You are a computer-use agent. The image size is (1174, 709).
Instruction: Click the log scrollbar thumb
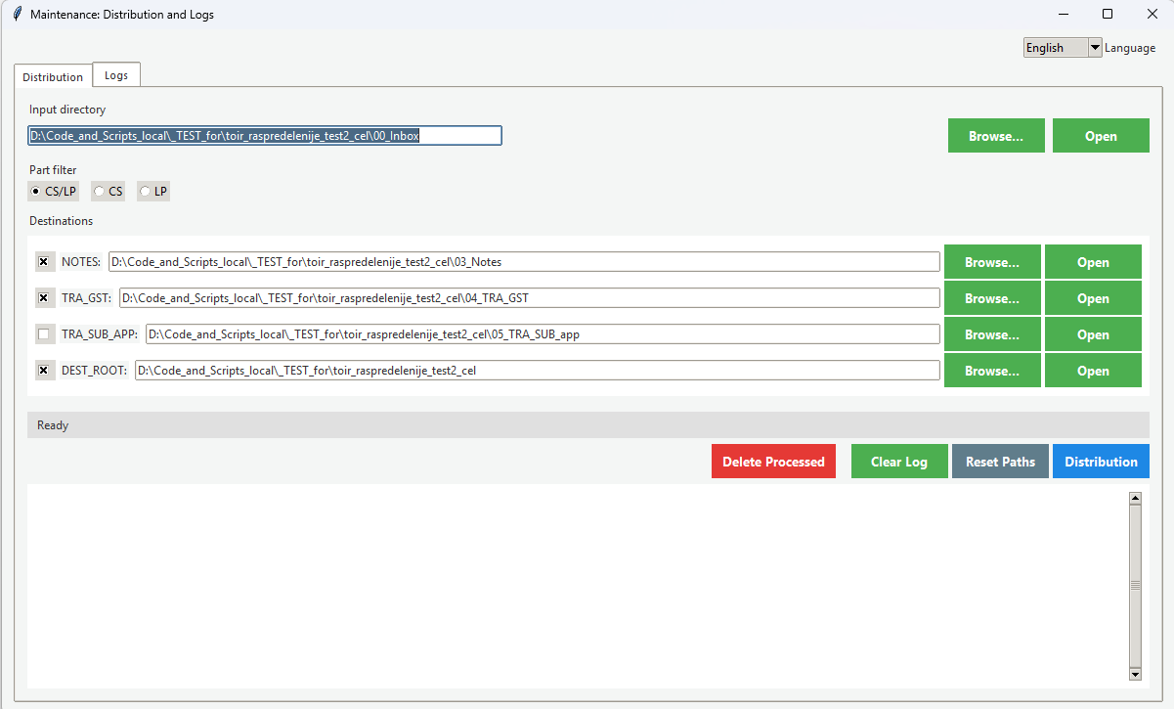pyautogui.click(x=1135, y=586)
